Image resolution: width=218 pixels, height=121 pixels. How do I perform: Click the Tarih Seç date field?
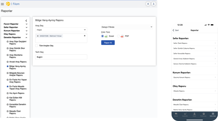pyautogui.click(x=61, y=57)
